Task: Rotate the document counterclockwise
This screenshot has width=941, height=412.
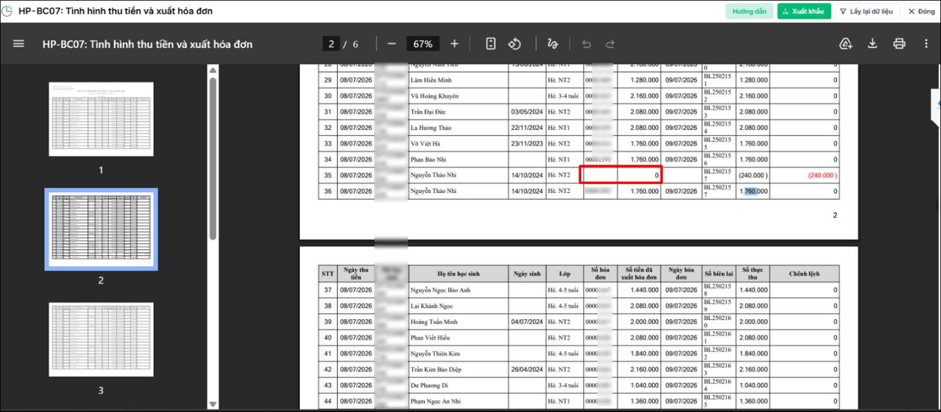Action: tap(514, 44)
